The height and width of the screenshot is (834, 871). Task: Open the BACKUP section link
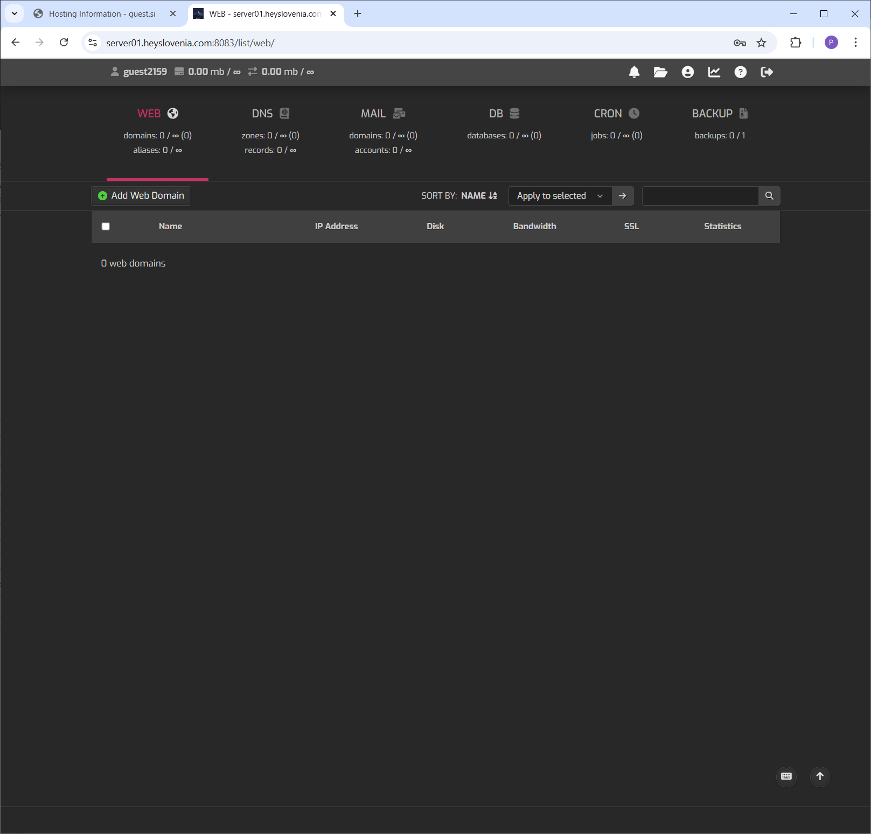tap(712, 113)
